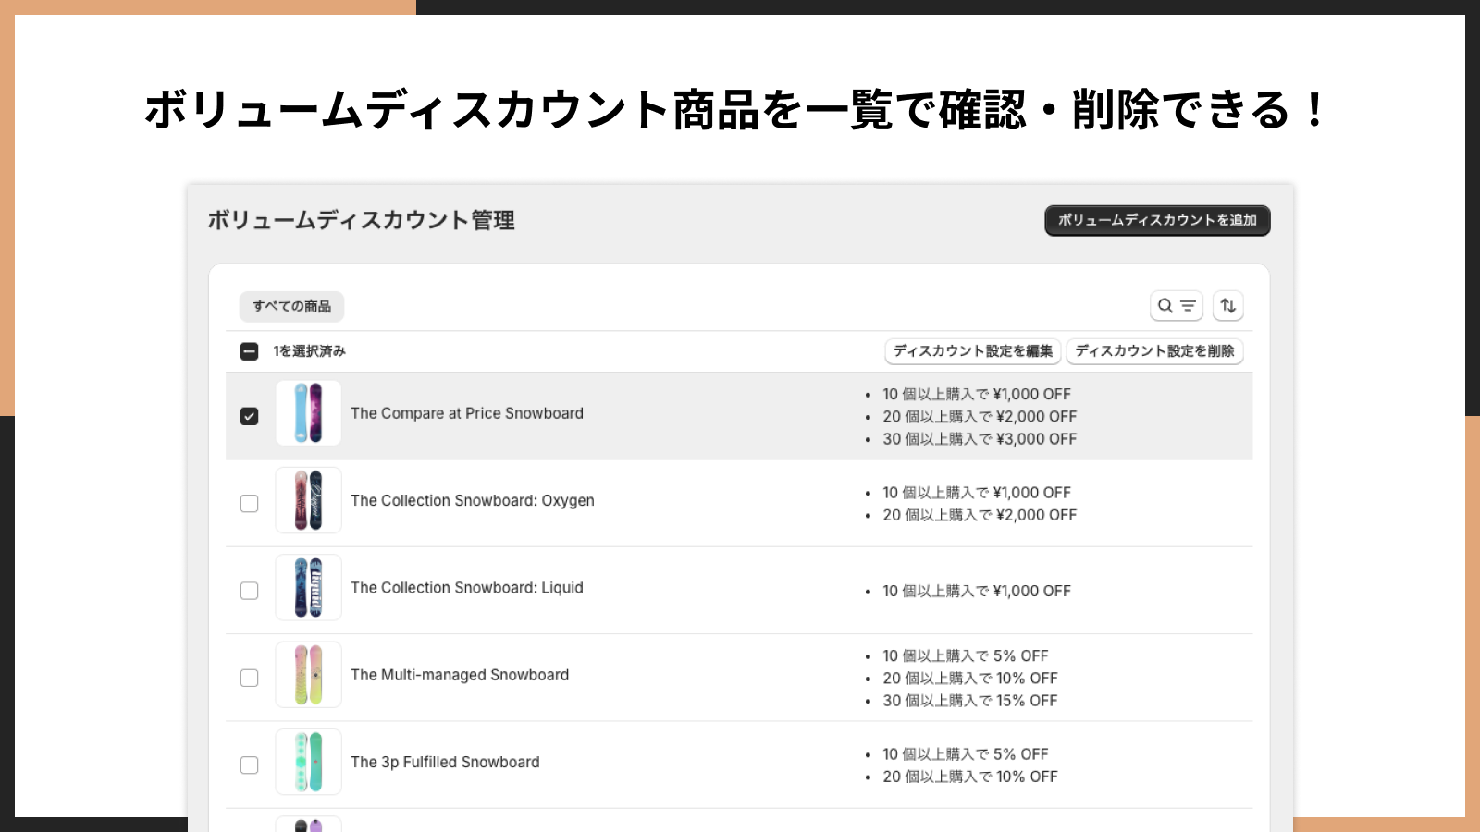Enable the checkbox for The 3p Fulfilled Snowboard
Image resolution: width=1480 pixels, height=832 pixels.
coord(248,765)
